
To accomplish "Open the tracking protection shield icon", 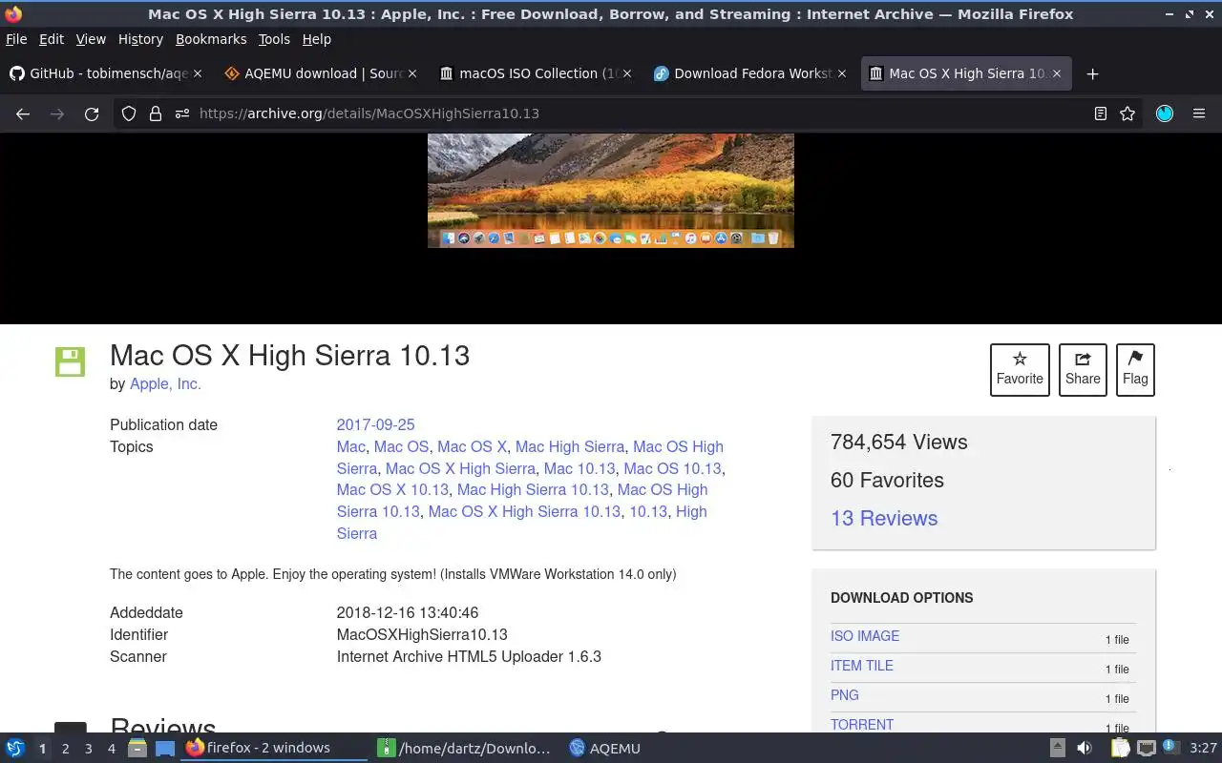I will pyautogui.click(x=129, y=113).
